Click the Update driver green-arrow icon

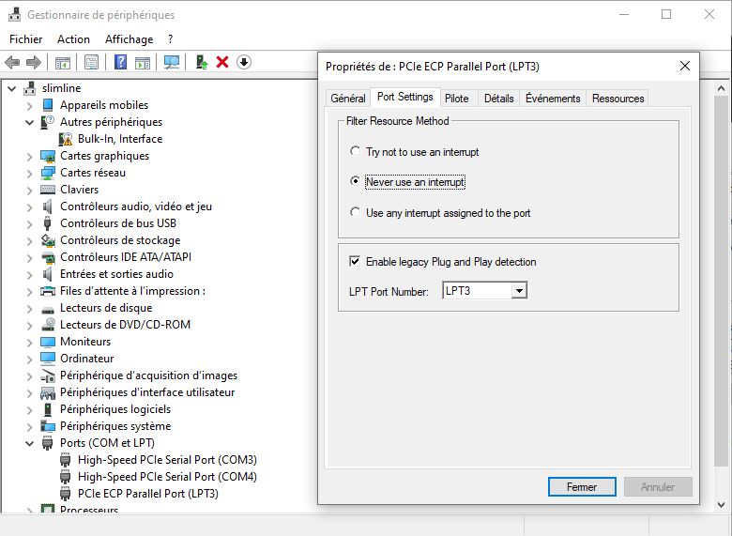click(x=201, y=62)
